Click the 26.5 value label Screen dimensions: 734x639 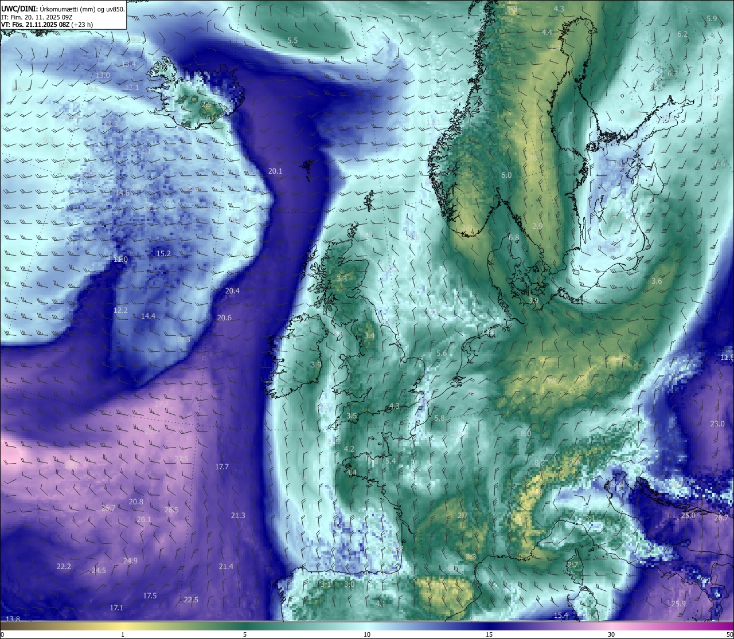click(171, 509)
